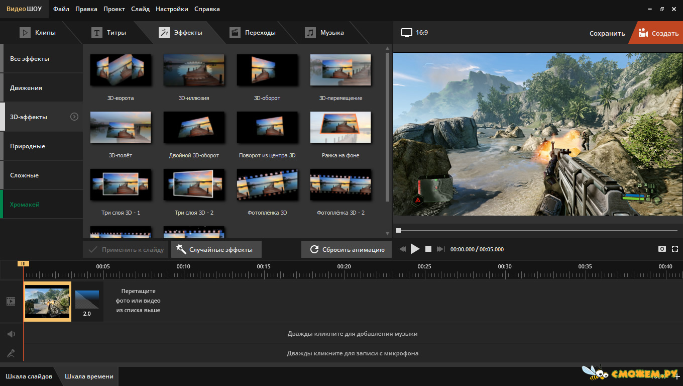Click the video track film icon

pyautogui.click(x=11, y=301)
